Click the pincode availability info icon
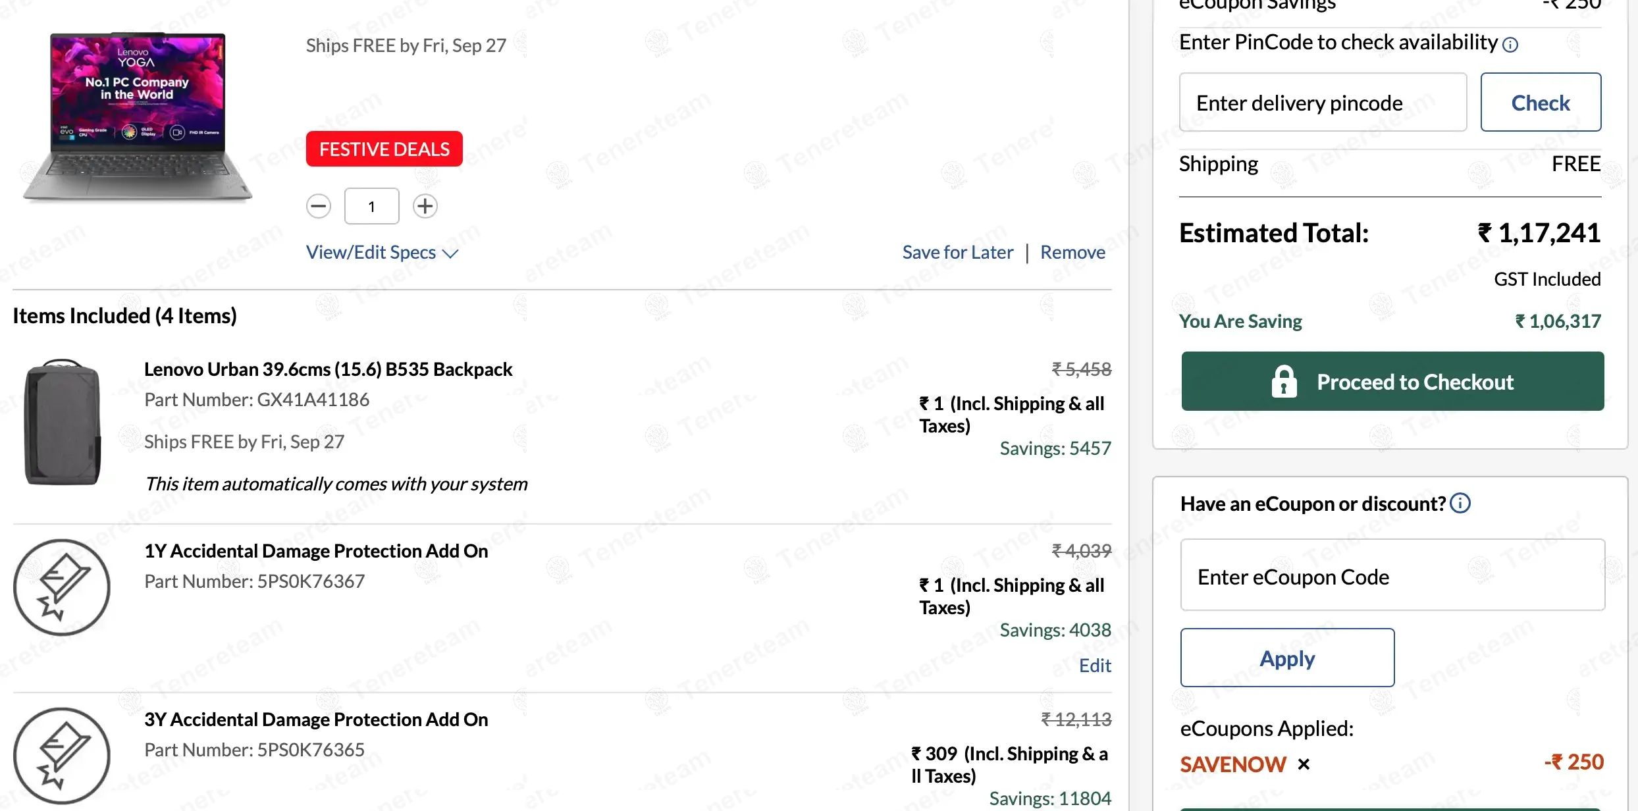Screen dimensions: 1638x811 [x=1510, y=45]
